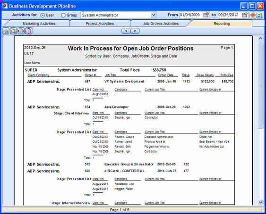Click the Stage: Client Interview label
The height and width of the screenshot is (214, 266).
72,113
